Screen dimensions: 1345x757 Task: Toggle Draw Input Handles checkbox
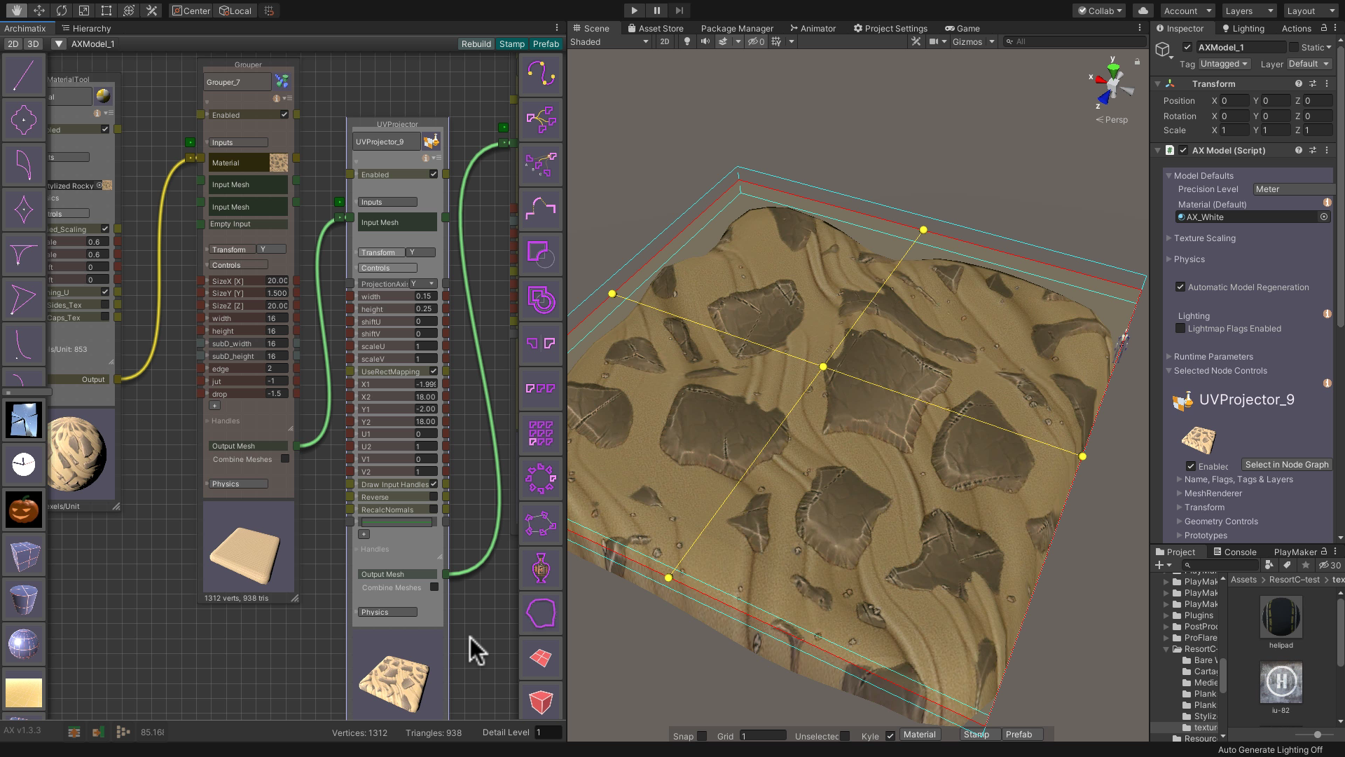(x=434, y=484)
